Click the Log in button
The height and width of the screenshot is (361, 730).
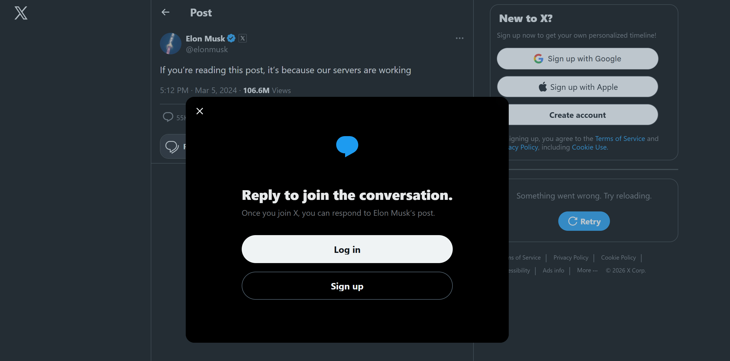point(347,249)
